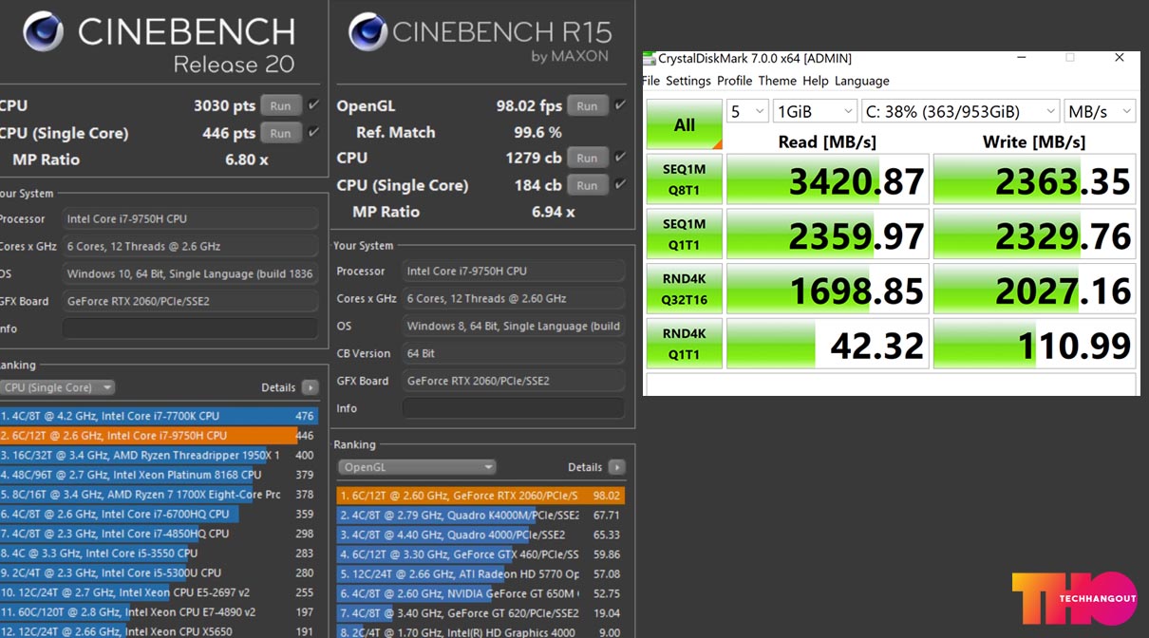Screen dimensions: 1149x638
Task: Select the GeForce GT 650M ranking row
Action: (481, 594)
